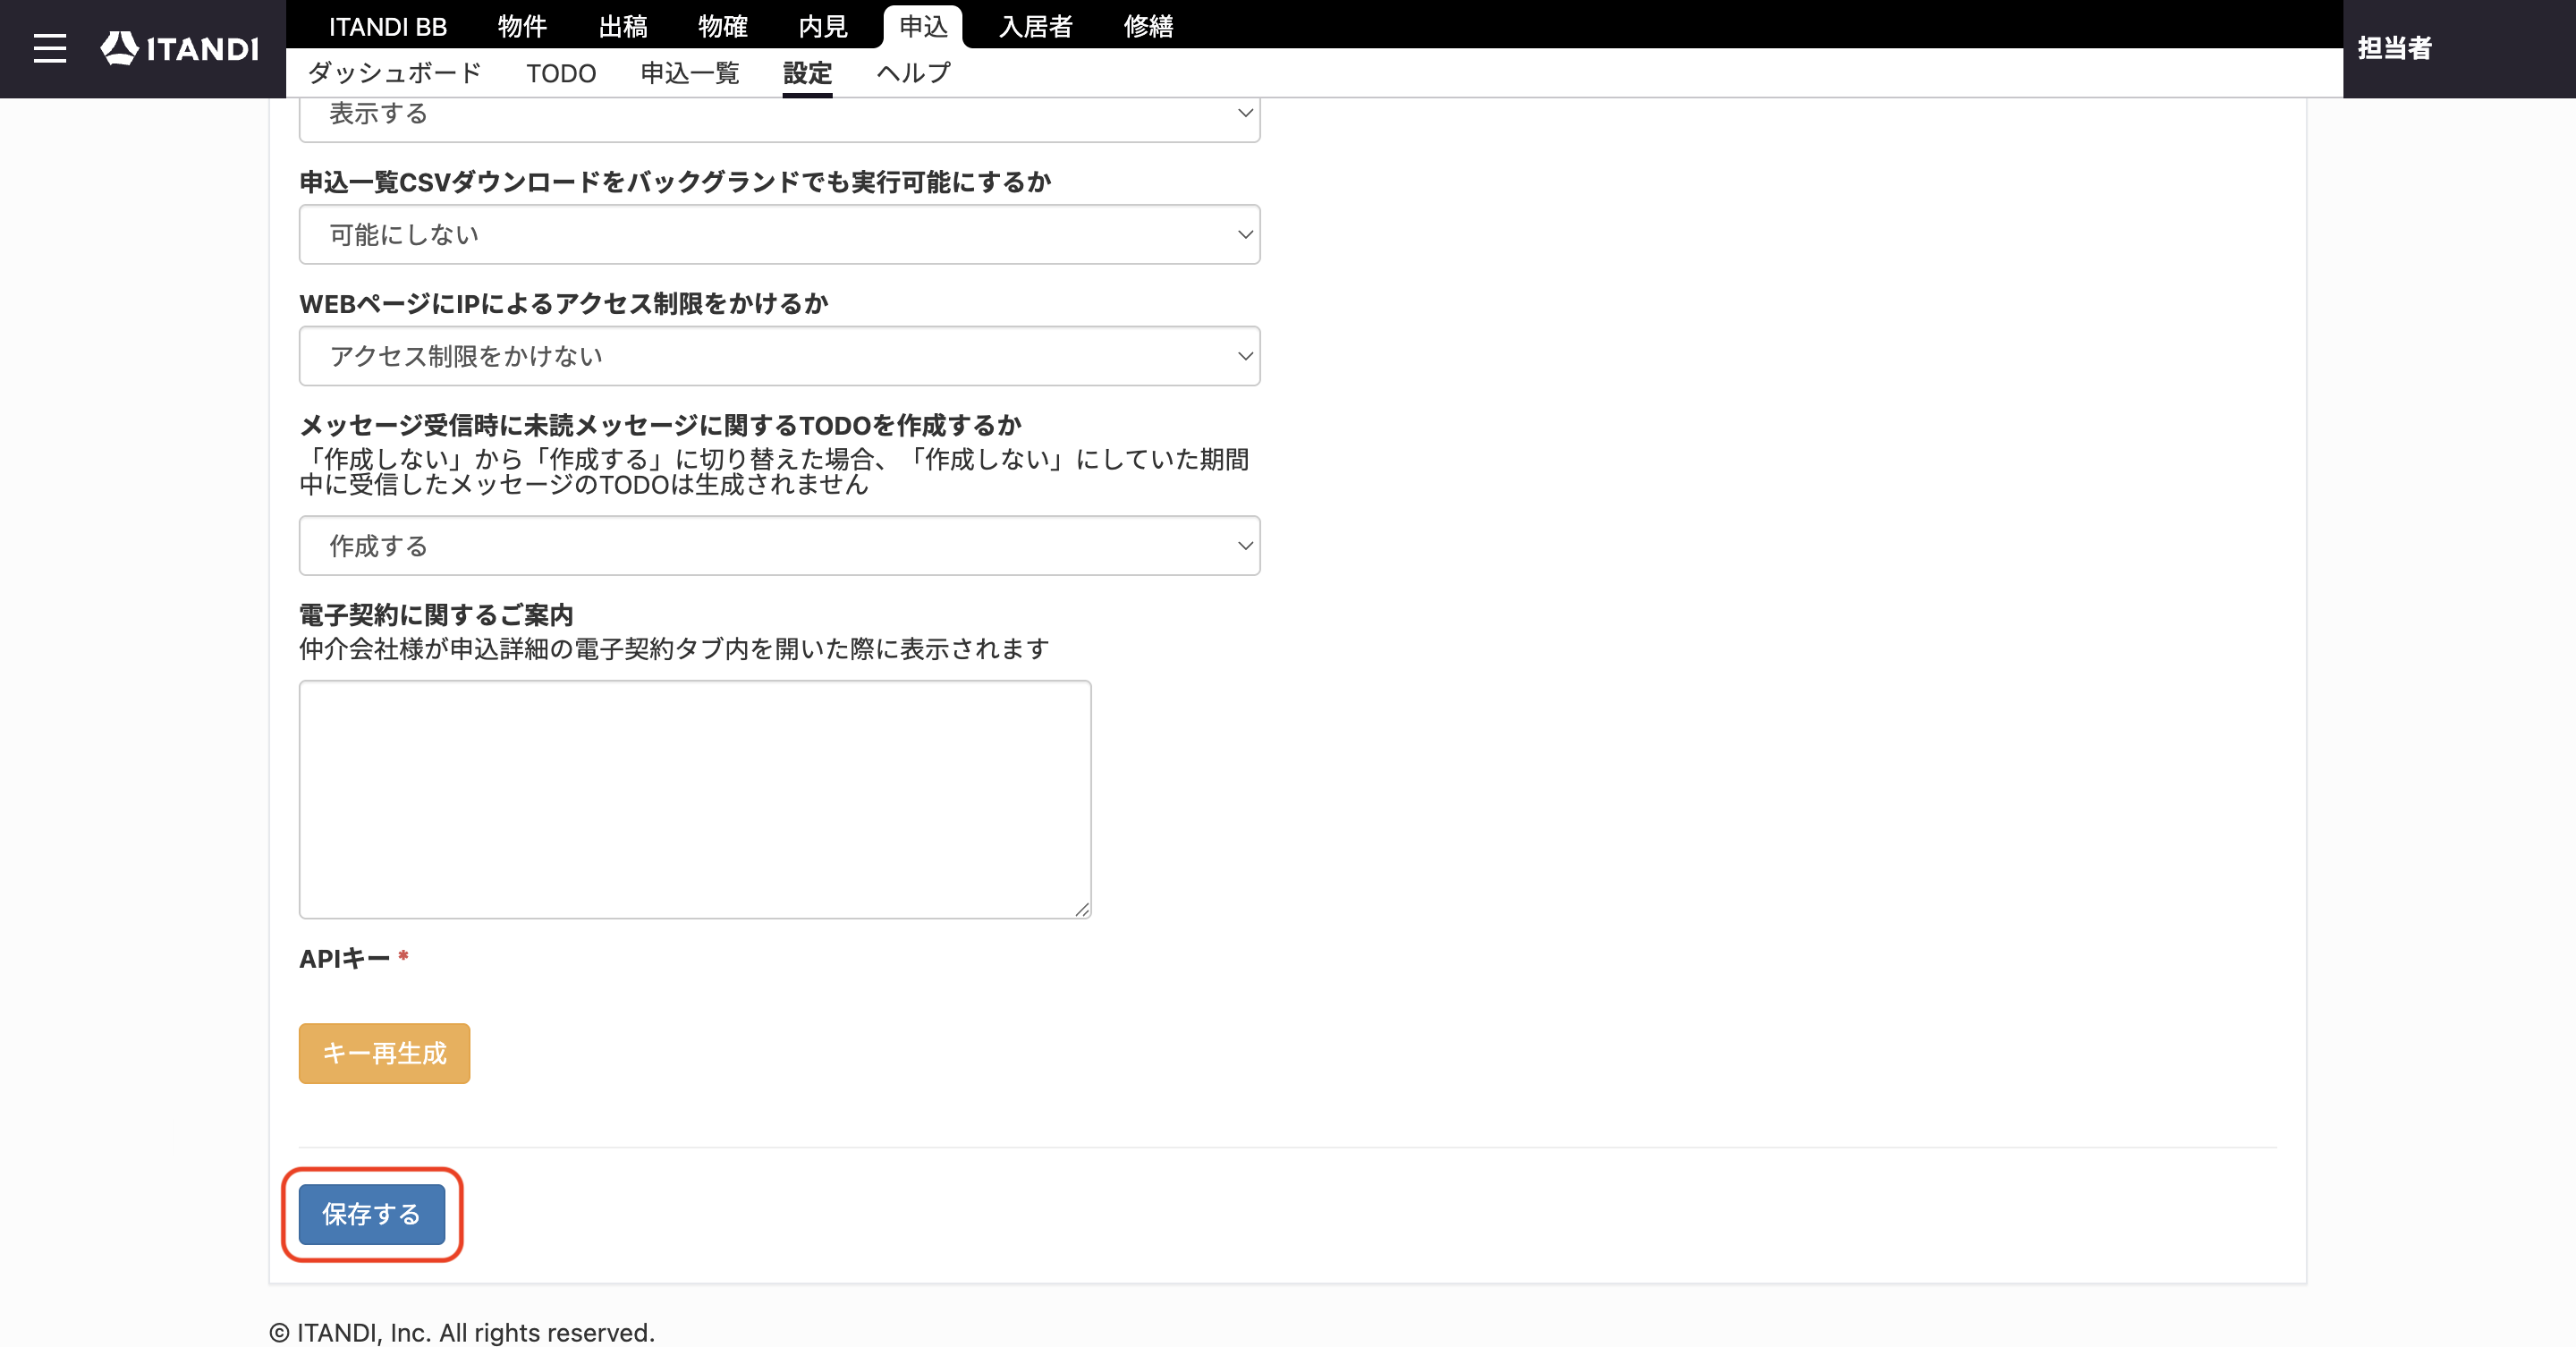Open unread message TODO dropdown 作成する

[x=779, y=545]
